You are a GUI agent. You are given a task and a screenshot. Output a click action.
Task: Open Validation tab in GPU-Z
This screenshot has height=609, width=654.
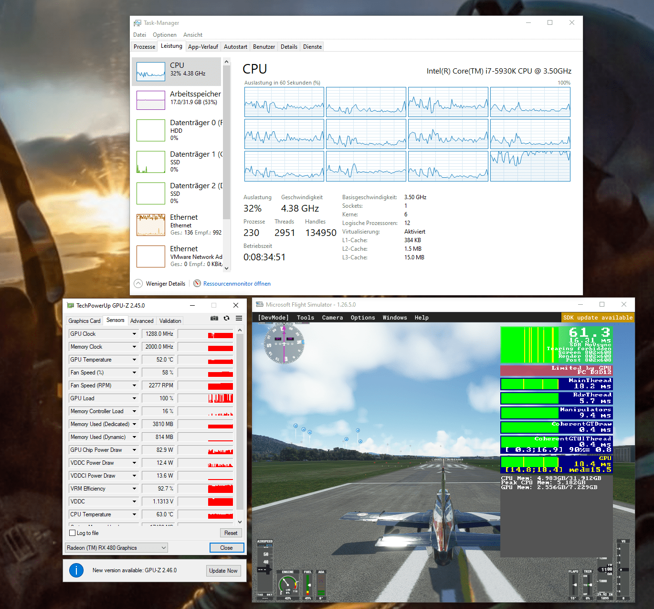(170, 321)
